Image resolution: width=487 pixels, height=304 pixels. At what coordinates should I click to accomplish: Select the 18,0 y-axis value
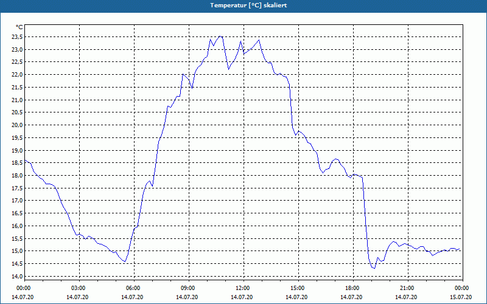[x=17, y=176]
